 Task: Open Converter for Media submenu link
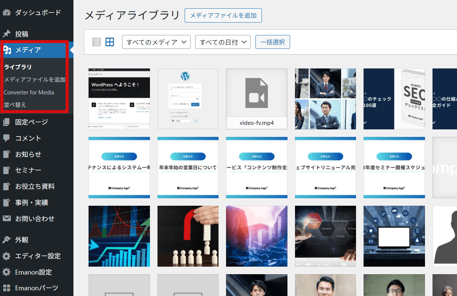tap(29, 92)
